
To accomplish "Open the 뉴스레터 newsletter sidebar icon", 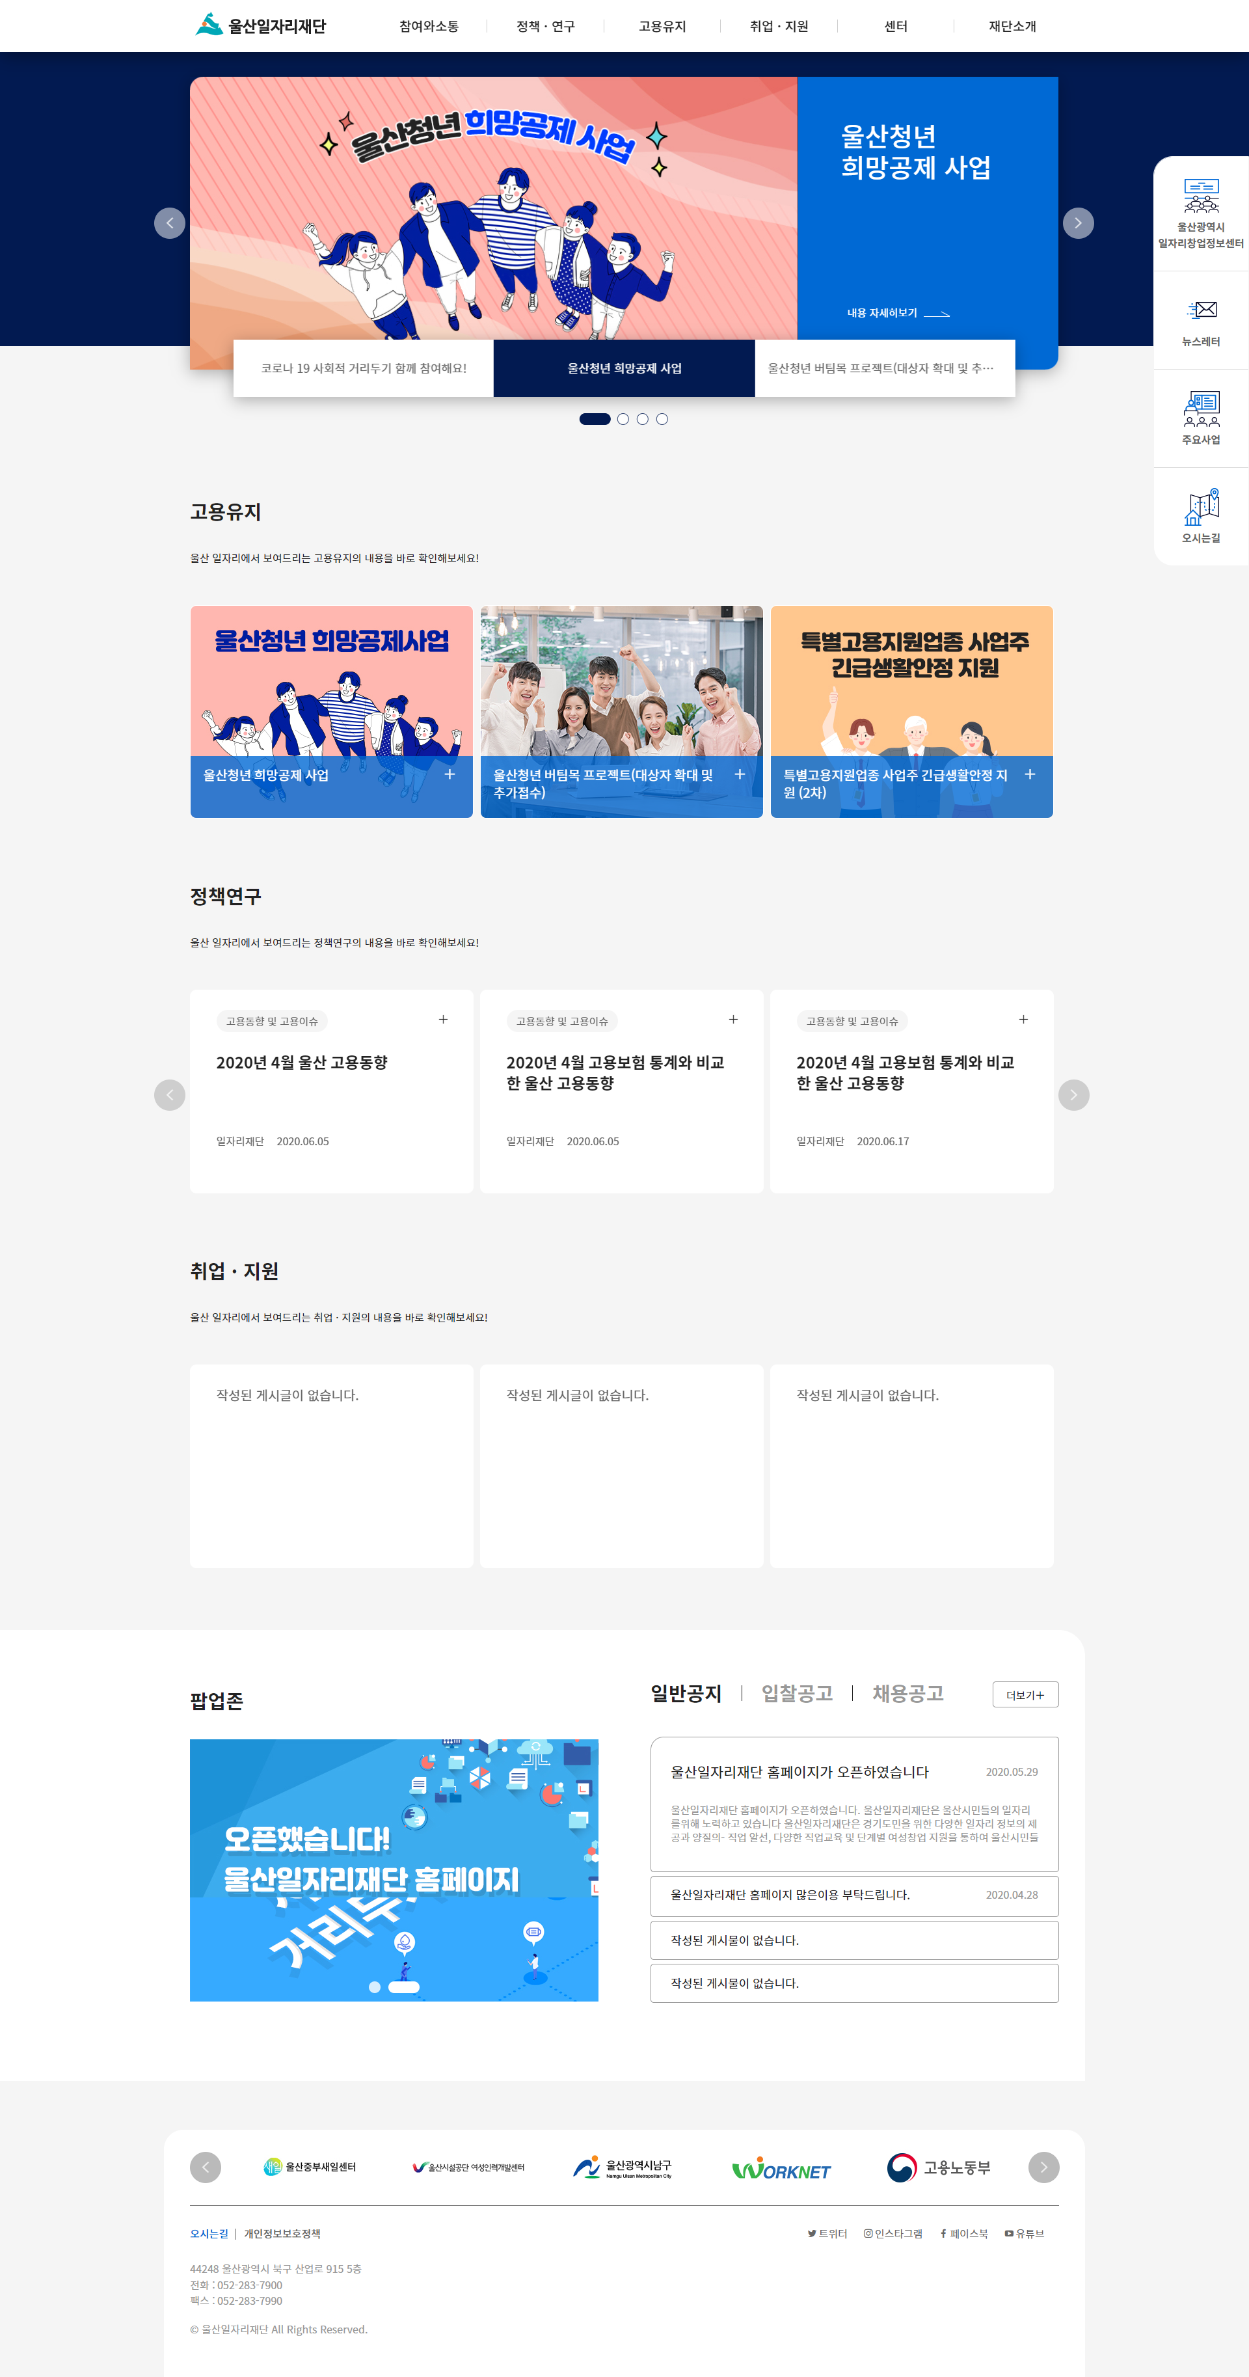I will (x=1201, y=319).
